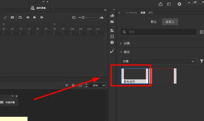Toggle loop playback icon

coord(20,17)
